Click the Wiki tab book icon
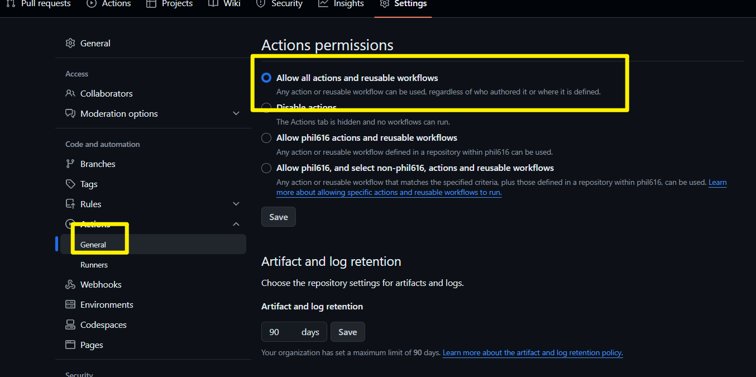The image size is (756, 377). pos(213,3)
